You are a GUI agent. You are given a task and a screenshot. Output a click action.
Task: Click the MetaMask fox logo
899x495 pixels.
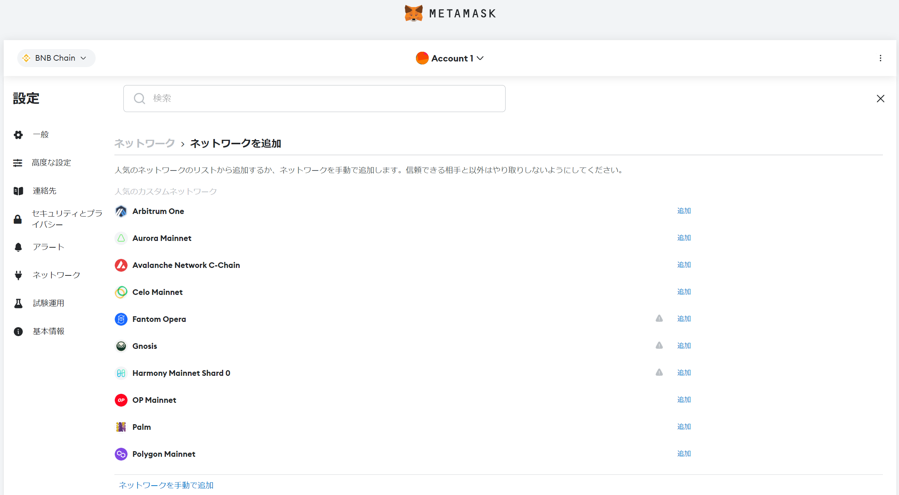pos(413,13)
